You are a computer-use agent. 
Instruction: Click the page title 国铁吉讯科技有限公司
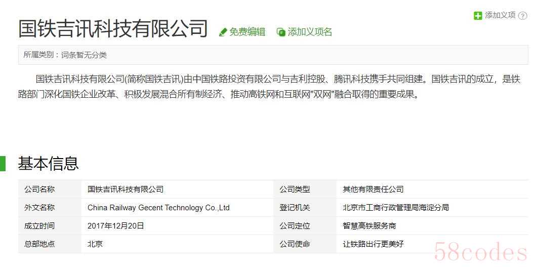[x=113, y=28]
